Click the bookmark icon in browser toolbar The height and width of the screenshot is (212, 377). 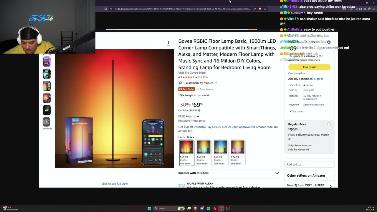coord(105,9)
